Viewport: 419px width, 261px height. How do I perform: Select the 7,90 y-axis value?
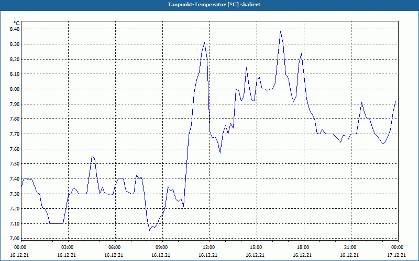point(14,104)
